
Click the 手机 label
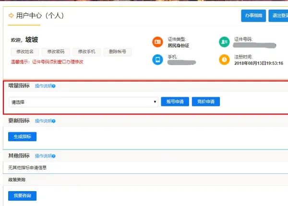click(172, 57)
